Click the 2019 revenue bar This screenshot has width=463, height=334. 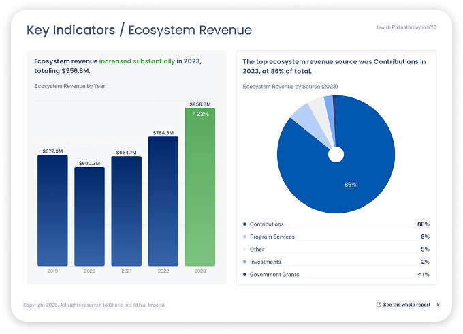tap(52, 210)
